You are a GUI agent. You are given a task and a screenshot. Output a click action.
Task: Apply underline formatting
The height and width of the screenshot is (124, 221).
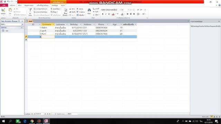tap(109, 14)
